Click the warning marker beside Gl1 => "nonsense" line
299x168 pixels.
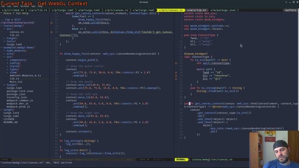coord(176,76)
